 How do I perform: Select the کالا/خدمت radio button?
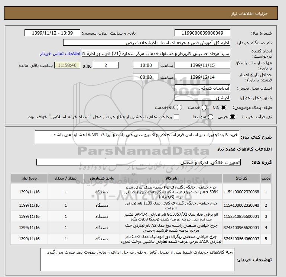tap(179, 107)
